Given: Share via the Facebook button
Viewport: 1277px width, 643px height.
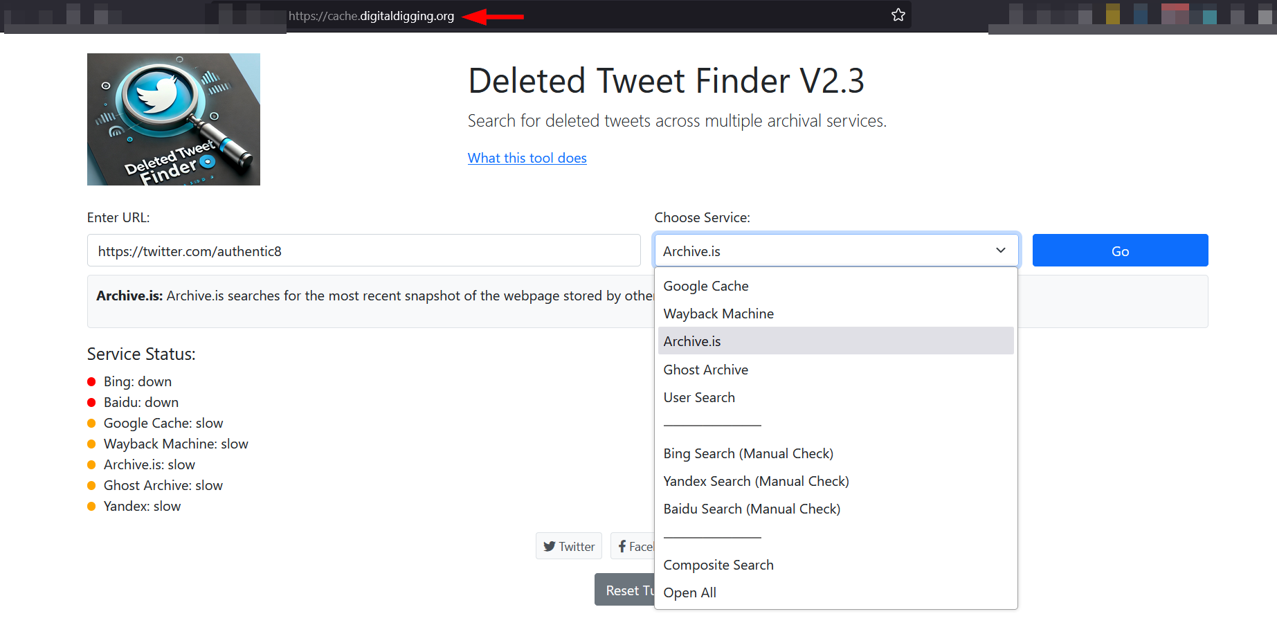Looking at the screenshot, I should 633,546.
